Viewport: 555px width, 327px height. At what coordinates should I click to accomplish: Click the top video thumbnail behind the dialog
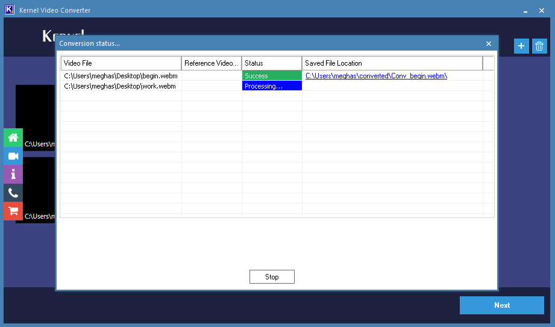click(36, 118)
